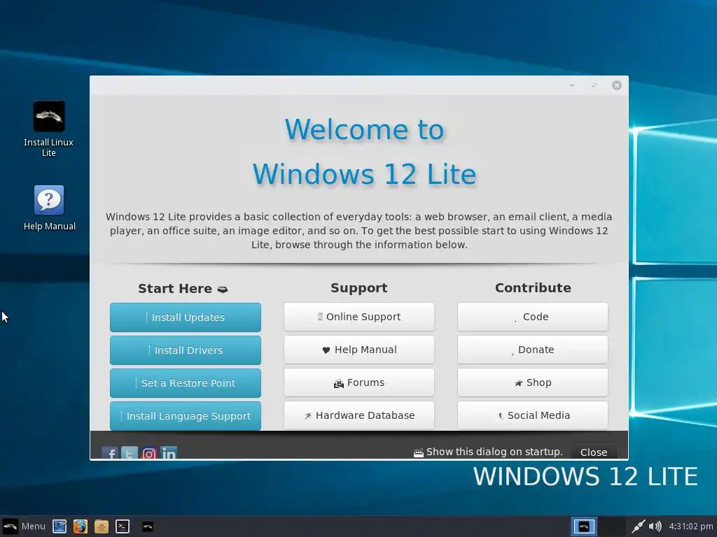The image size is (717, 537).
Task: Click the feather launcher icon next to the terminal
Action: (x=148, y=527)
